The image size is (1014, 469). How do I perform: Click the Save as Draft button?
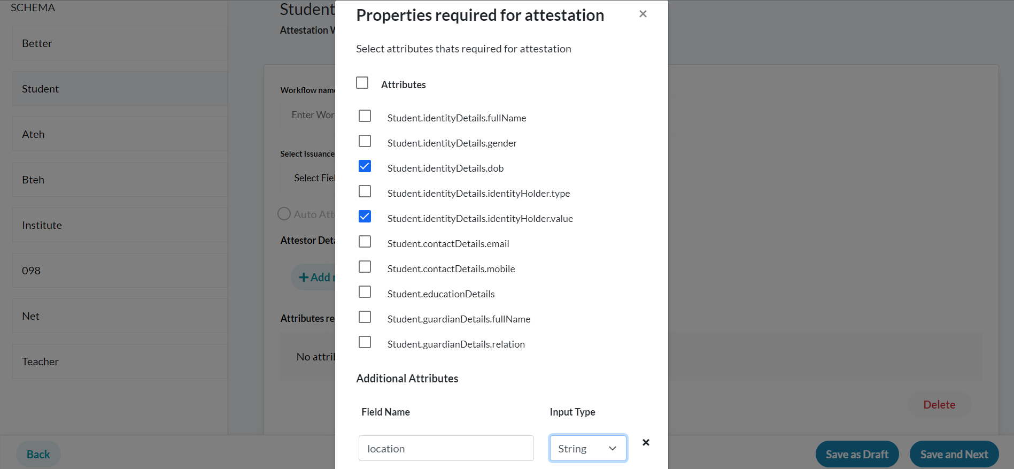(x=857, y=453)
